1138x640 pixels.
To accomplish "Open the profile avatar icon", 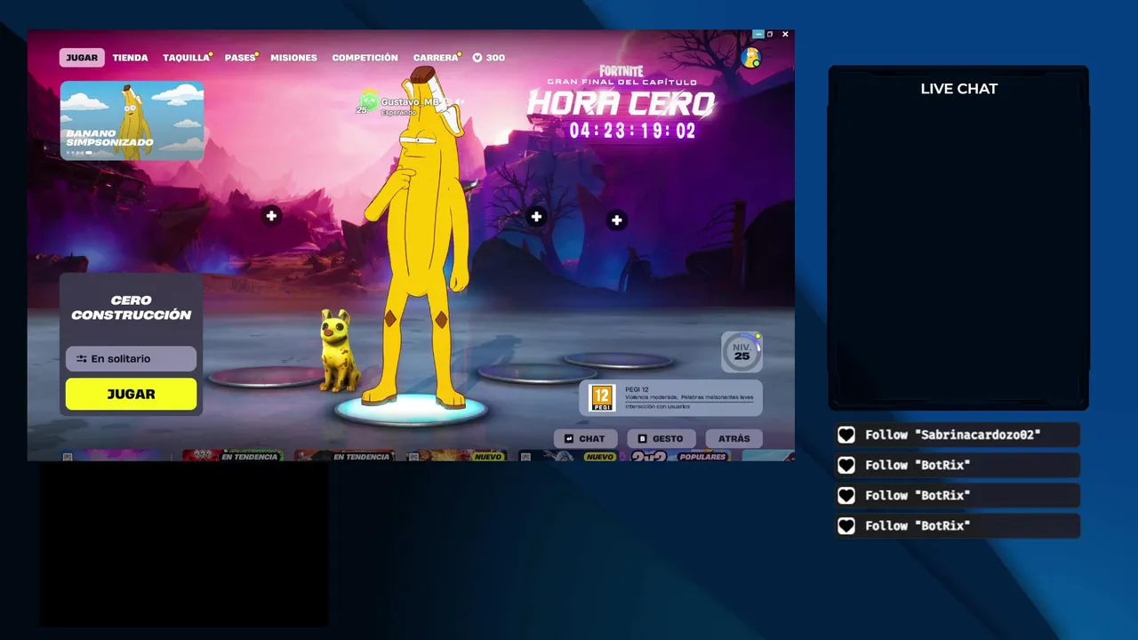I will (750, 58).
